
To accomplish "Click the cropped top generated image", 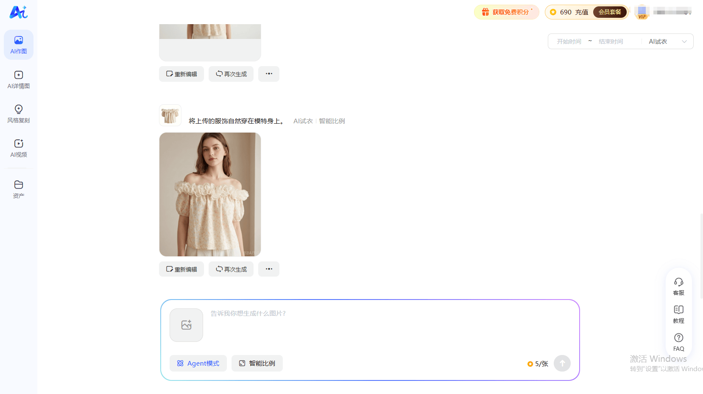I will [210, 42].
